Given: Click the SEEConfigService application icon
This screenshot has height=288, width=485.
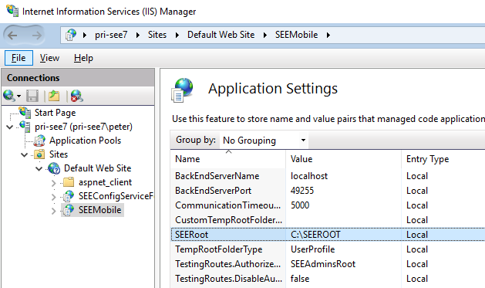Looking at the screenshot, I should 69,196.
